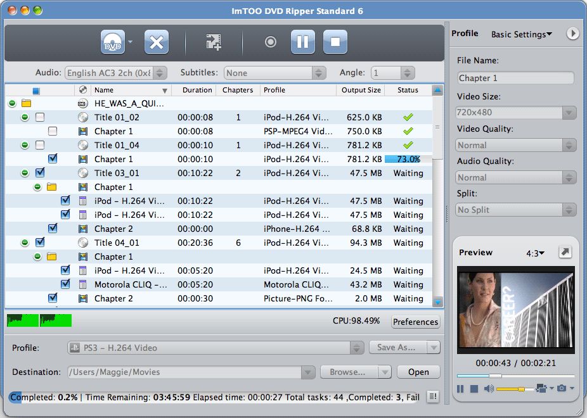Viewport: 587px width, 418px height.
Task: Click the snapshot camera icon in the preview
Action: [x=561, y=388]
